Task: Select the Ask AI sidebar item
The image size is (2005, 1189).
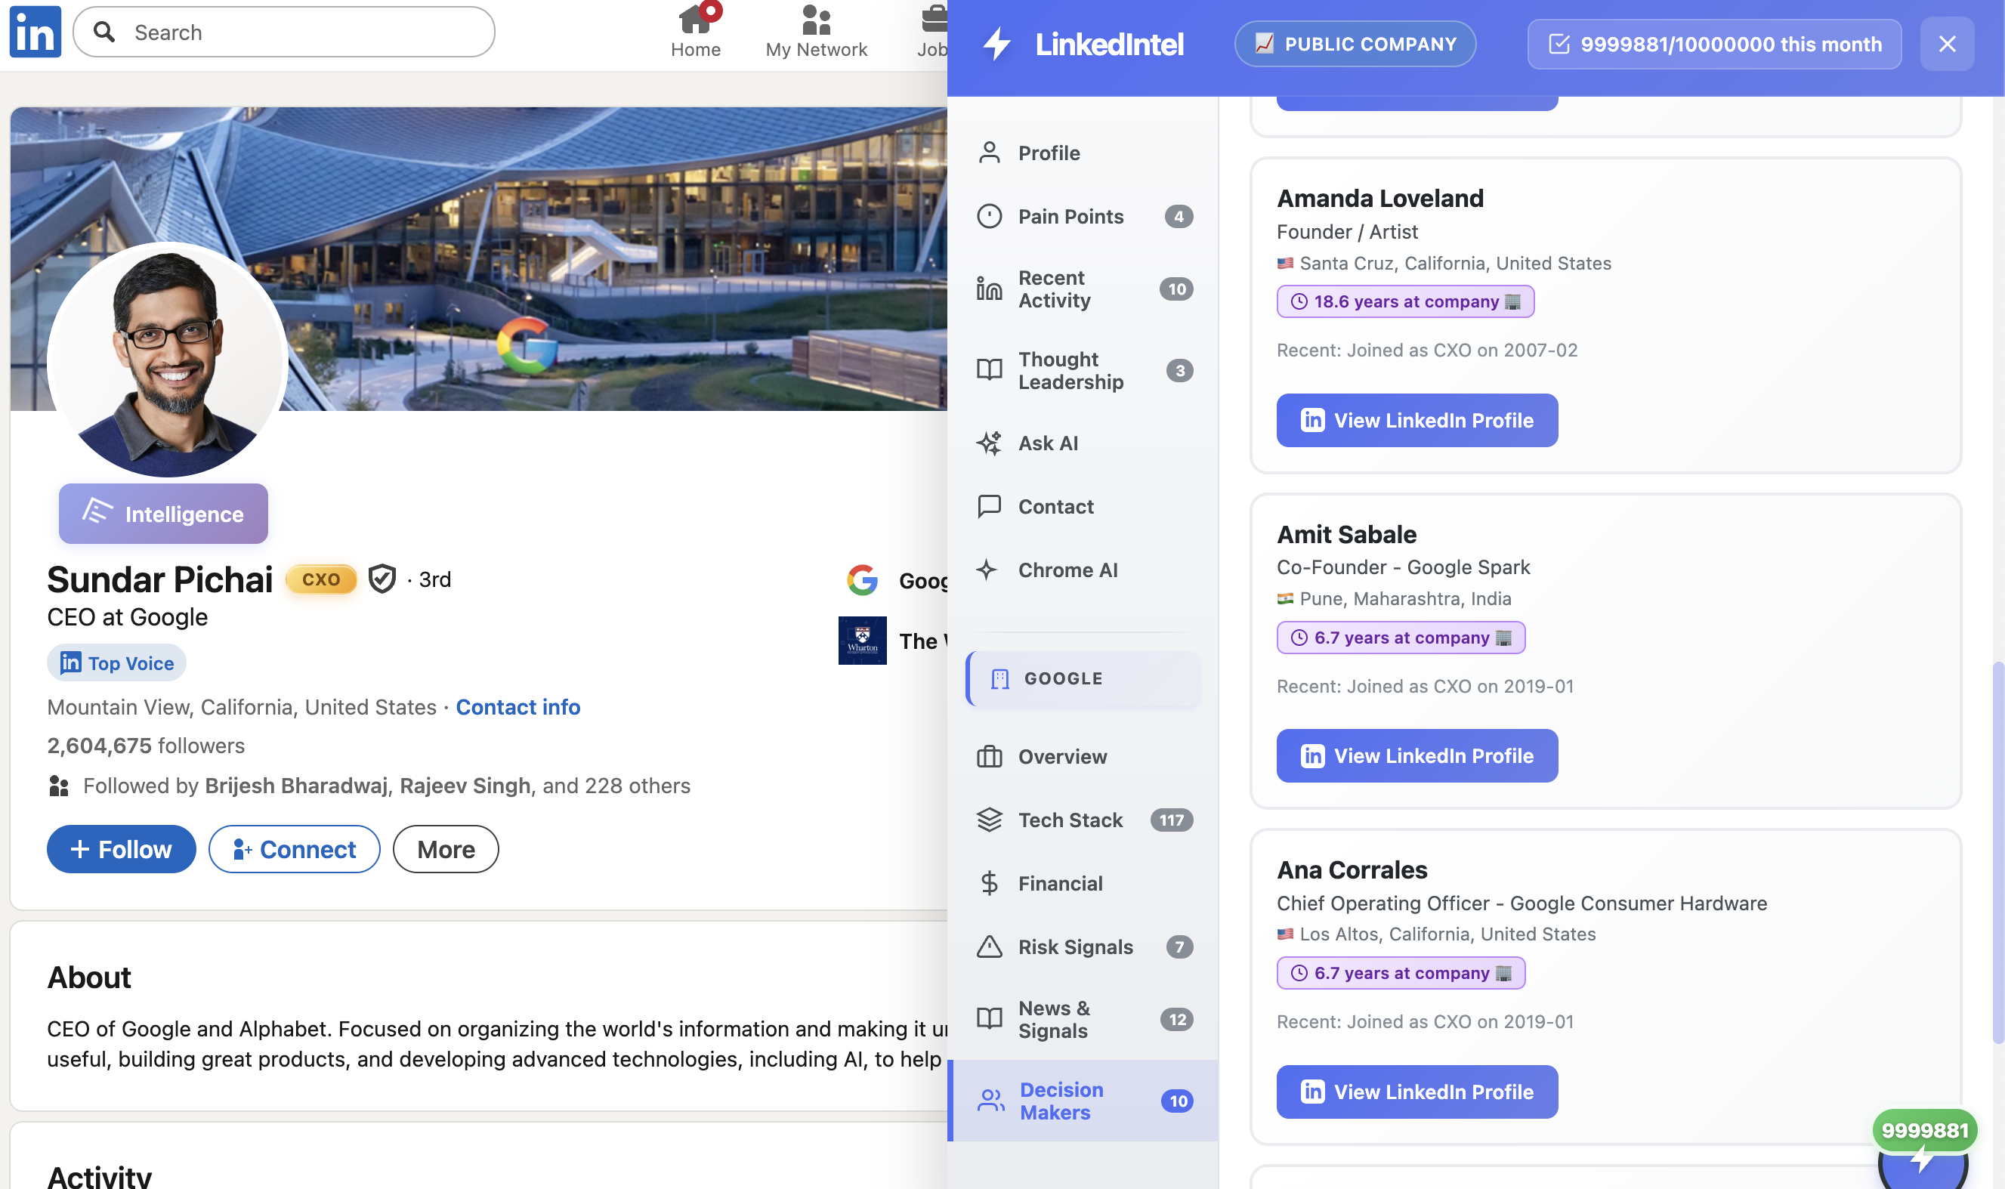Action: coord(1048,443)
